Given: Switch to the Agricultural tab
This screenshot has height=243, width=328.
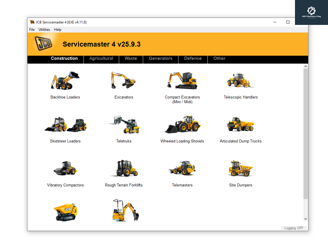Looking at the screenshot, I should (101, 58).
